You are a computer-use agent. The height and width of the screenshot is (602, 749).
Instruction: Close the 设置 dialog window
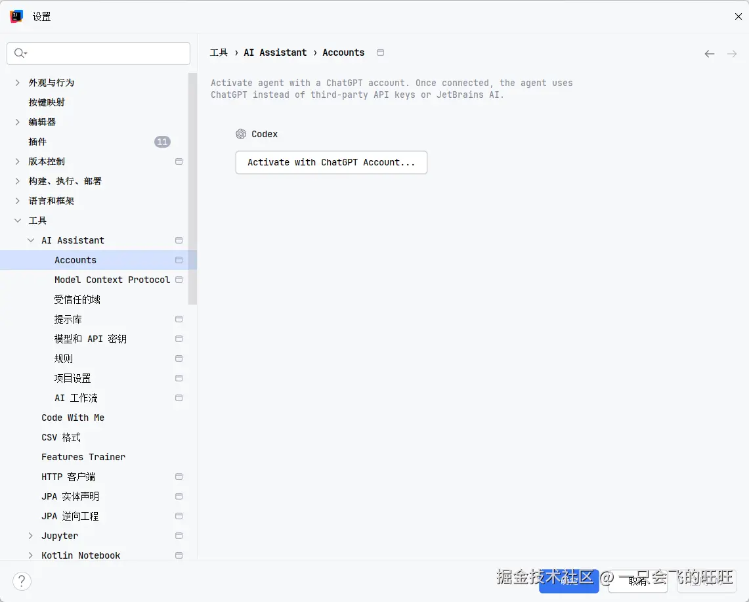pos(738,16)
